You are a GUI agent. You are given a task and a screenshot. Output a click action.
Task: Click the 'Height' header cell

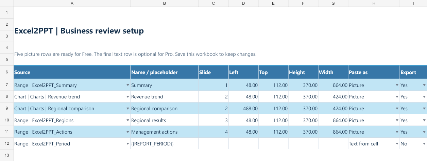click(303, 72)
